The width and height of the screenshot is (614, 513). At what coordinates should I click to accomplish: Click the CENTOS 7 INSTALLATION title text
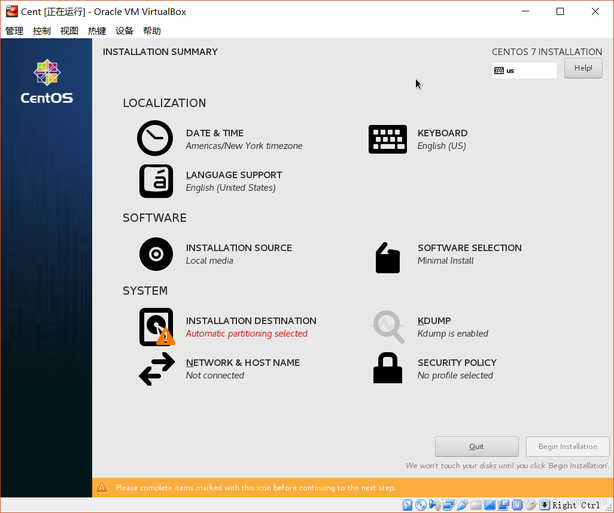(x=546, y=51)
